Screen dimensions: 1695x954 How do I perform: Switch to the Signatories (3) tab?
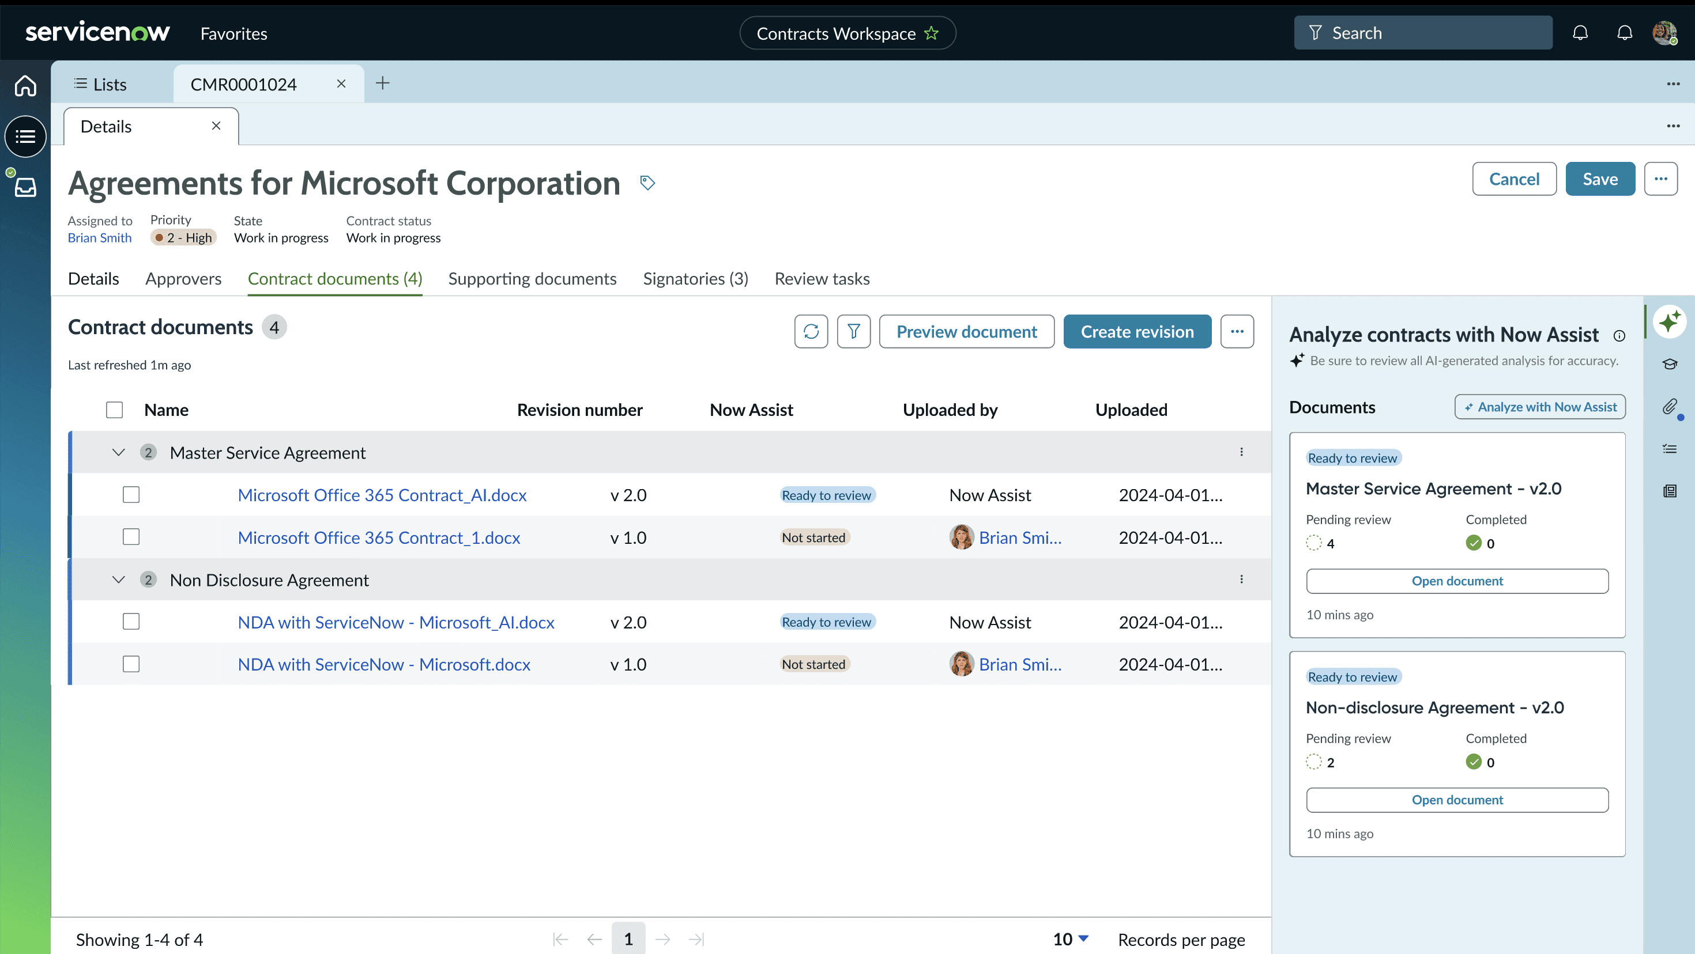point(695,279)
